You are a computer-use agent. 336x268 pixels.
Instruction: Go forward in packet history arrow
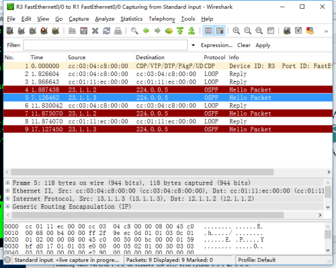(157, 30)
